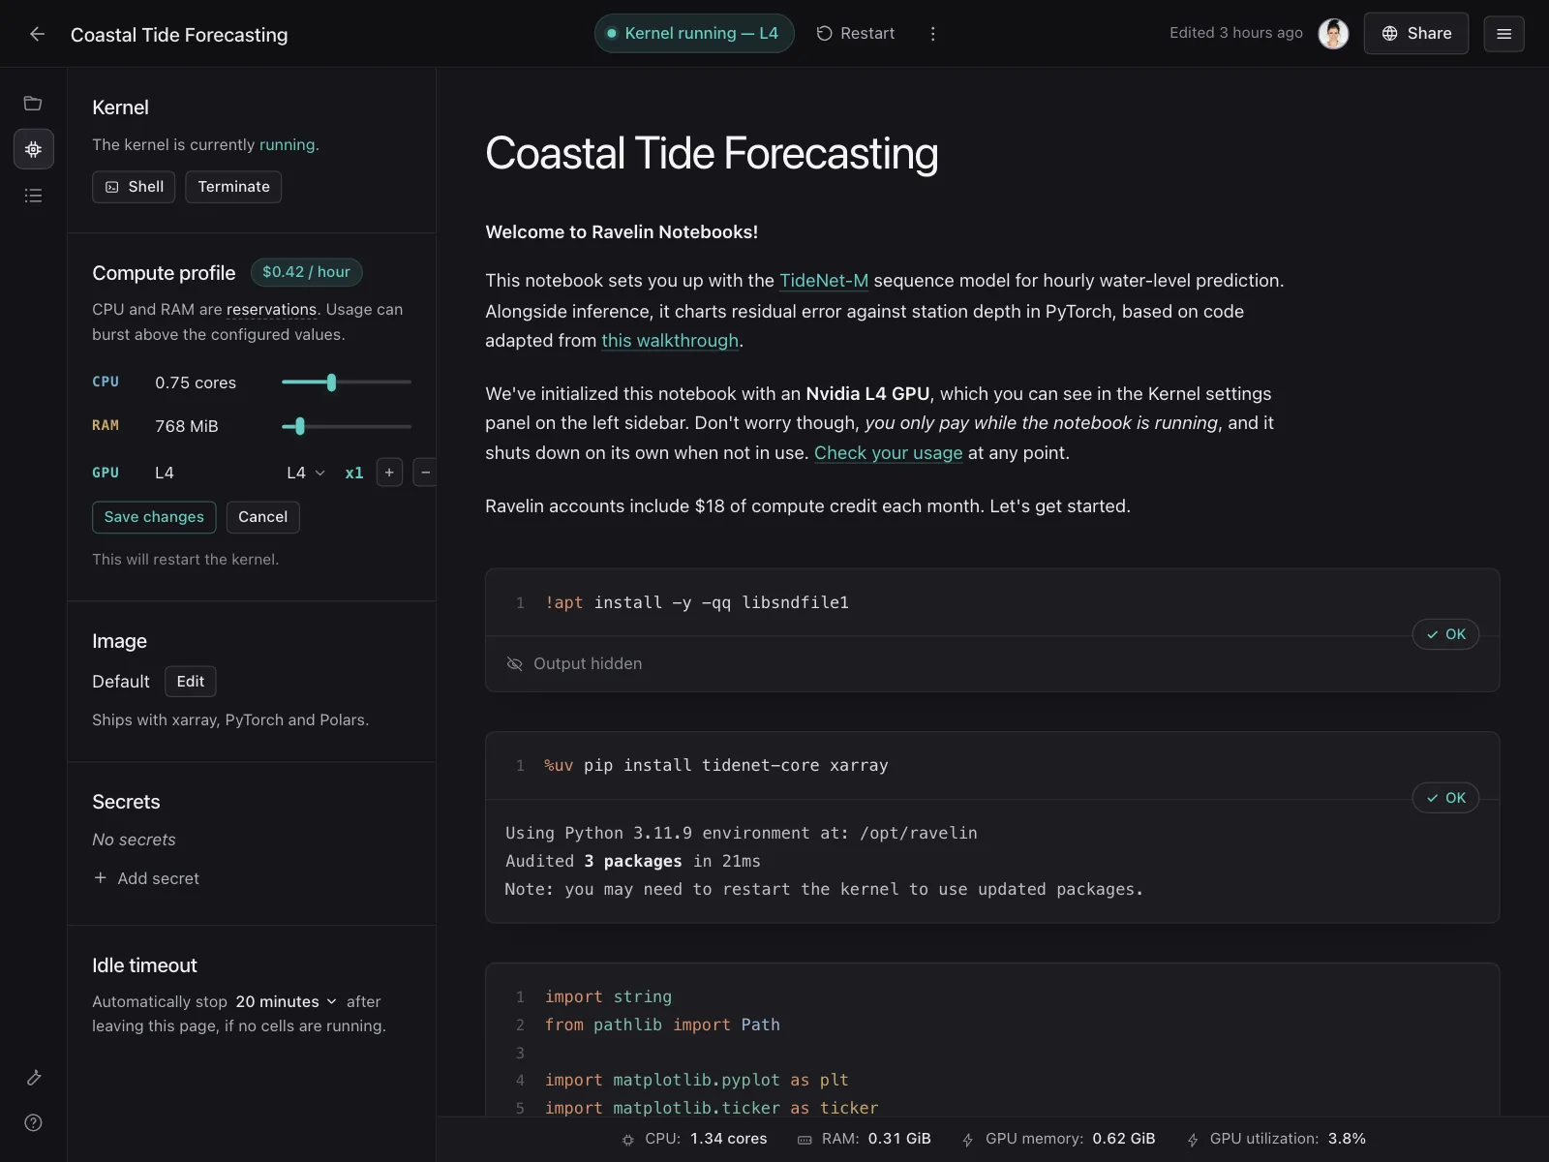Image resolution: width=1549 pixels, height=1162 pixels.
Task: Click 'This will restart the kernel.' note
Action: [x=185, y=560]
